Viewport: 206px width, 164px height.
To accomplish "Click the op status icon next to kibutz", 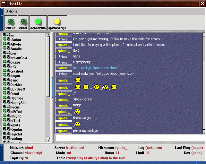I will pos(4,124).
